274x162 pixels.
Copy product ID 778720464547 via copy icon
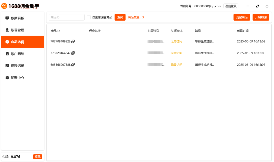click(x=73, y=53)
